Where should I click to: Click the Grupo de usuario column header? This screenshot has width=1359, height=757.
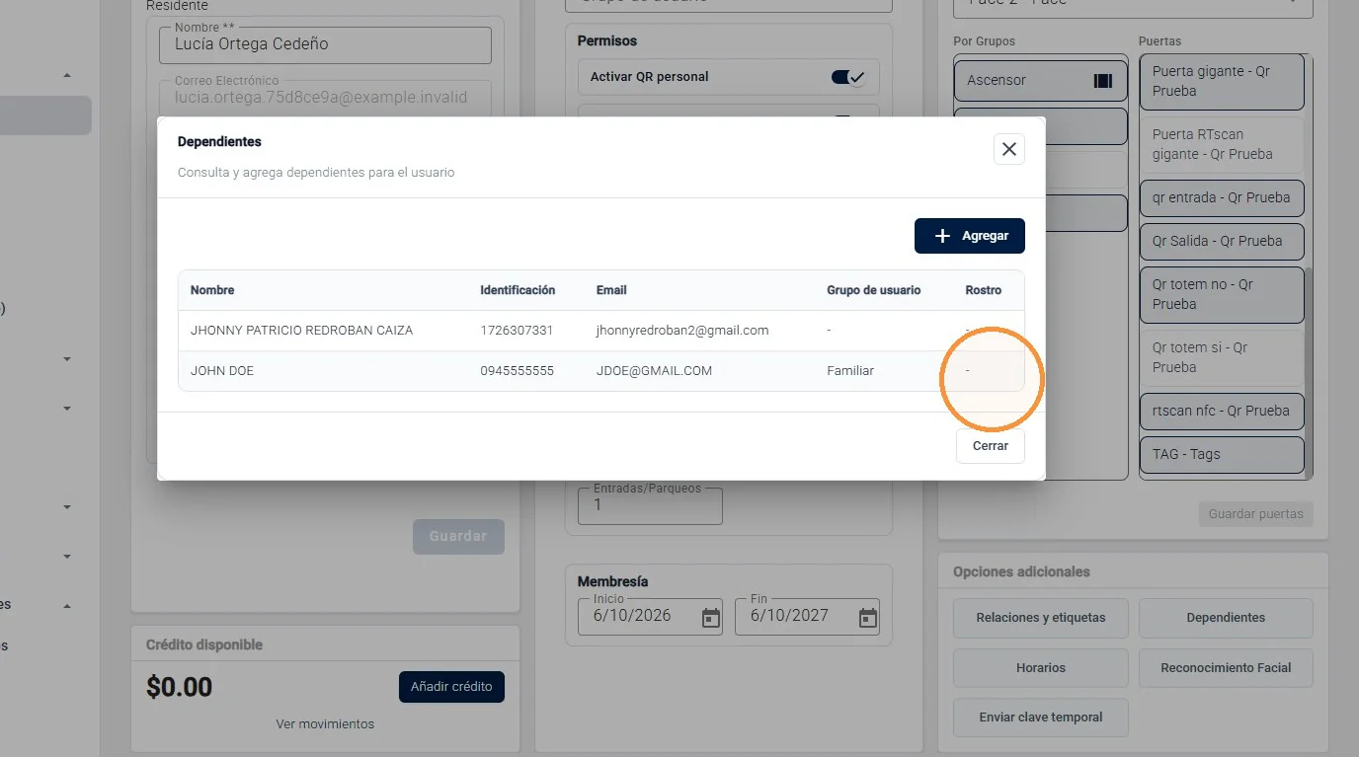pyautogui.click(x=873, y=290)
